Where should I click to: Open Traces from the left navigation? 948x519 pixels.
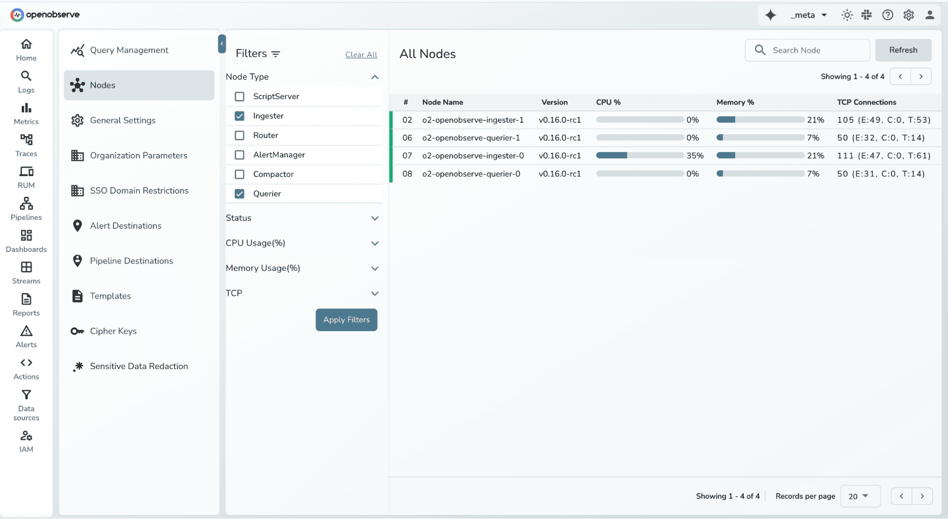tap(26, 145)
